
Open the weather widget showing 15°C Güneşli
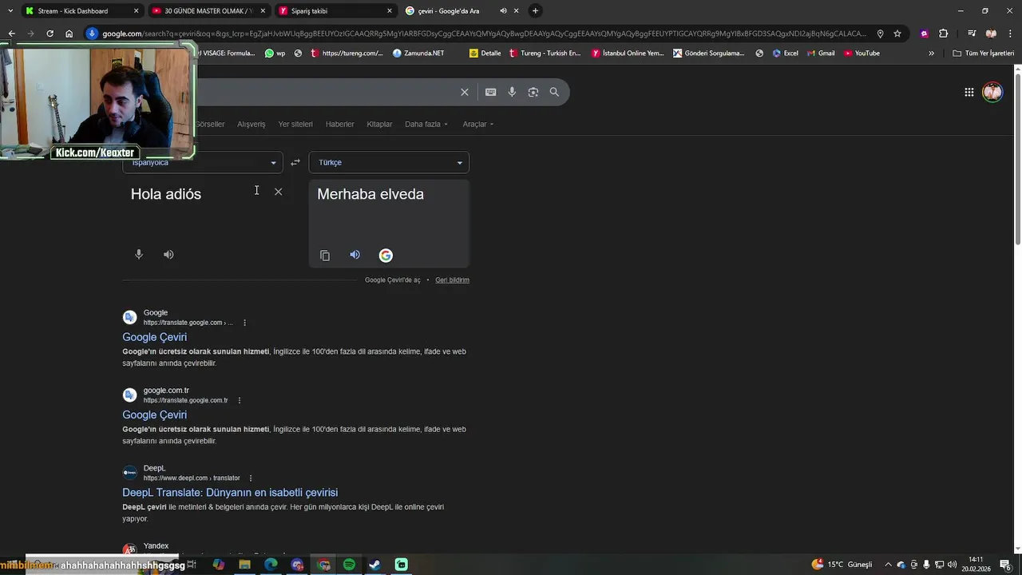coord(842,565)
